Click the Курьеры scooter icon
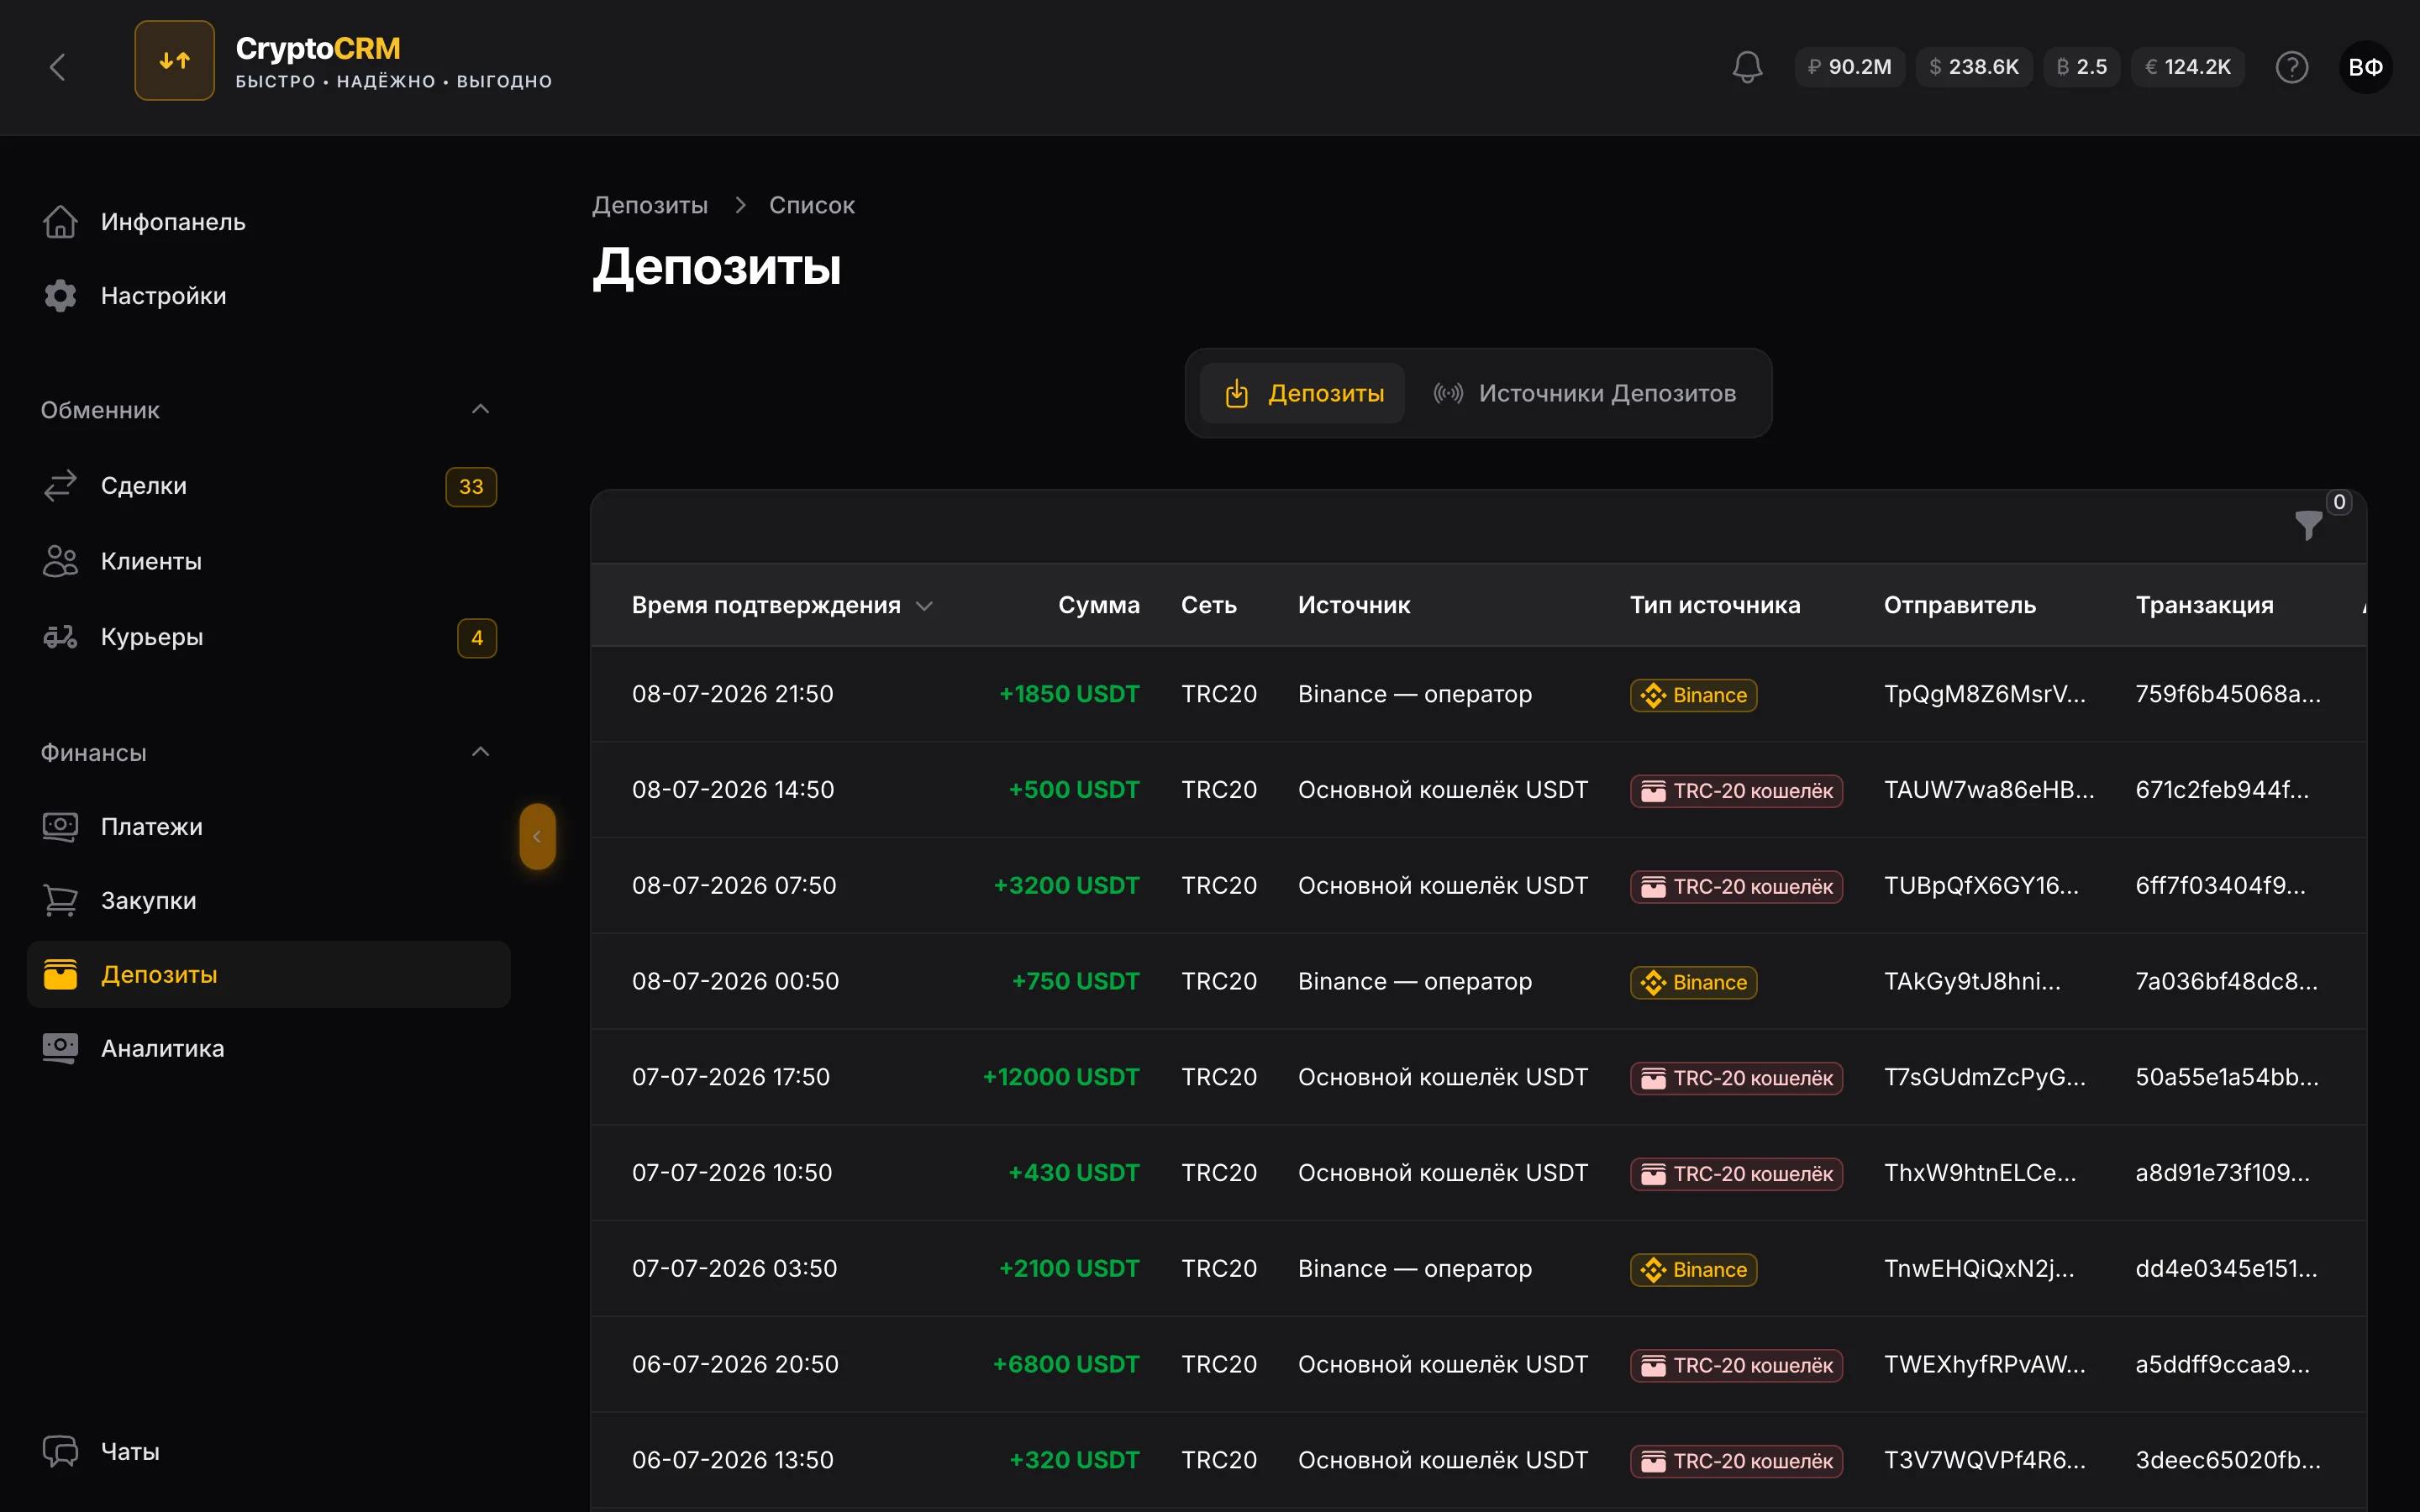2420x1512 pixels. pos(60,637)
